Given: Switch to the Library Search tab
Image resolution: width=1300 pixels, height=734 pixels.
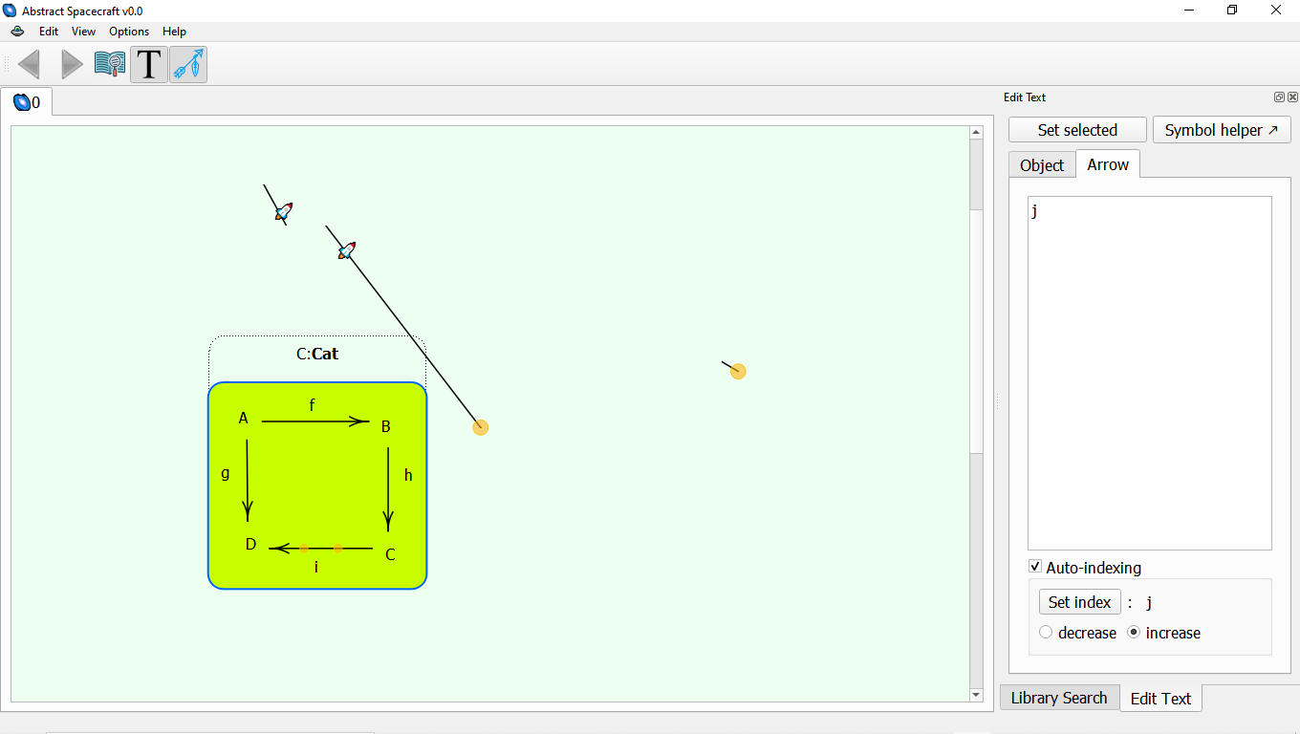Looking at the screenshot, I should (x=1058, y=698).
